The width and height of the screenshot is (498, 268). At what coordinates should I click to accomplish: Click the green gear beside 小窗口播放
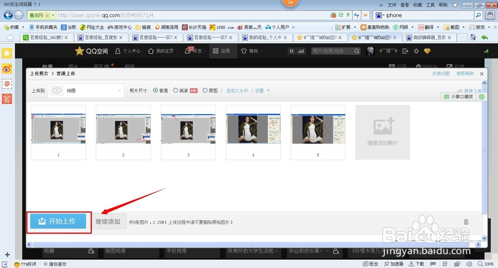(x=482, y=97)
